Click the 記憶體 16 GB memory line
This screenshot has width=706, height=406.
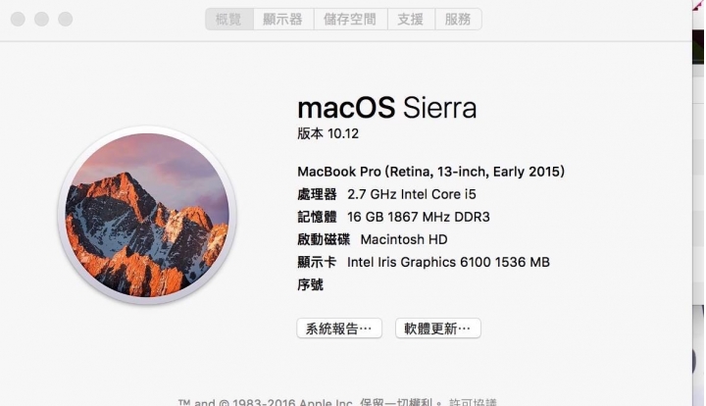click(x=393, y=217)
